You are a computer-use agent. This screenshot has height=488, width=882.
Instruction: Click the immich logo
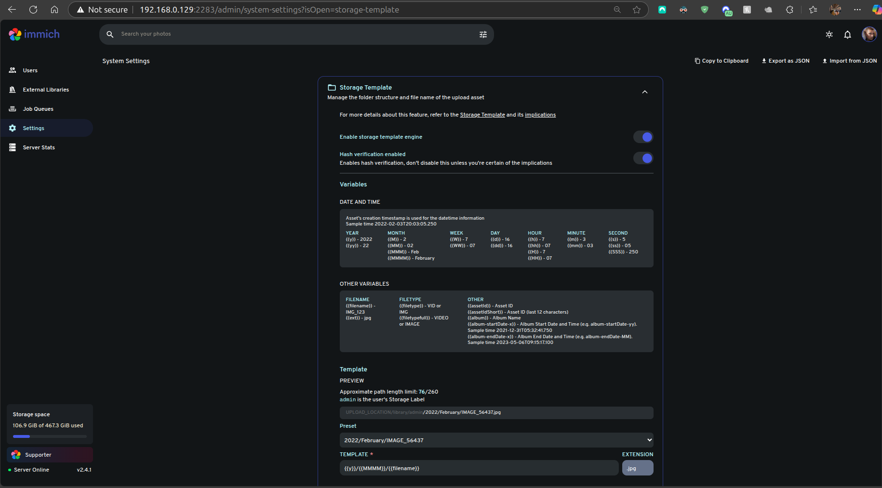tap(34, 34)
